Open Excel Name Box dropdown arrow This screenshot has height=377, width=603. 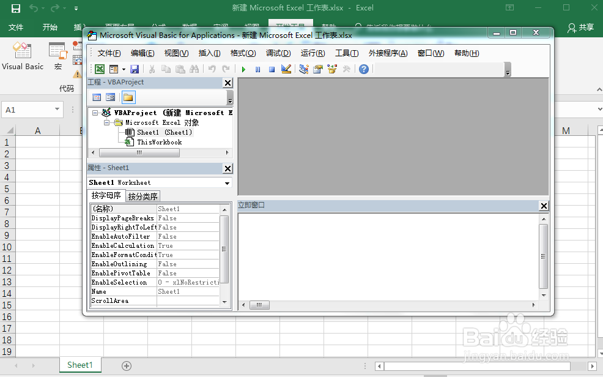click(57, 110)
